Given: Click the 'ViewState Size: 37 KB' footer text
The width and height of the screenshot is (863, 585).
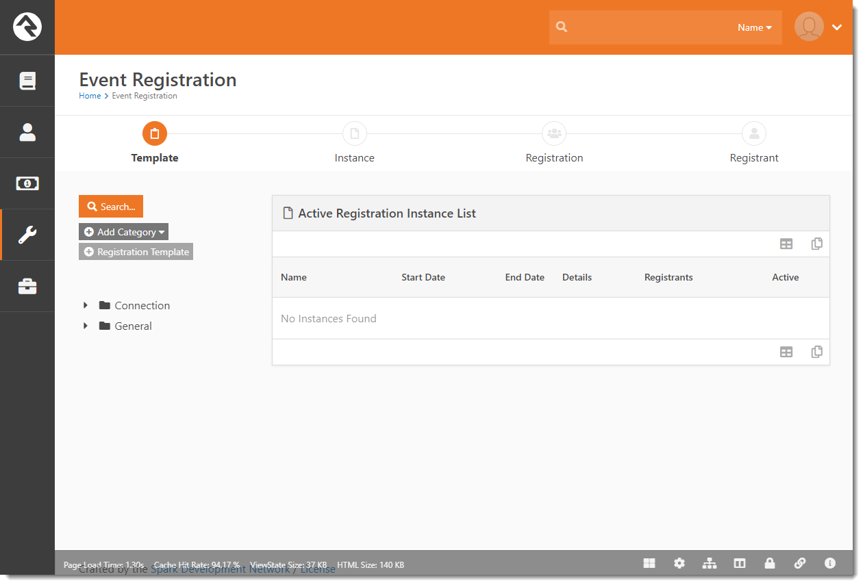Looking at the screenshot, I should (288, 564).
